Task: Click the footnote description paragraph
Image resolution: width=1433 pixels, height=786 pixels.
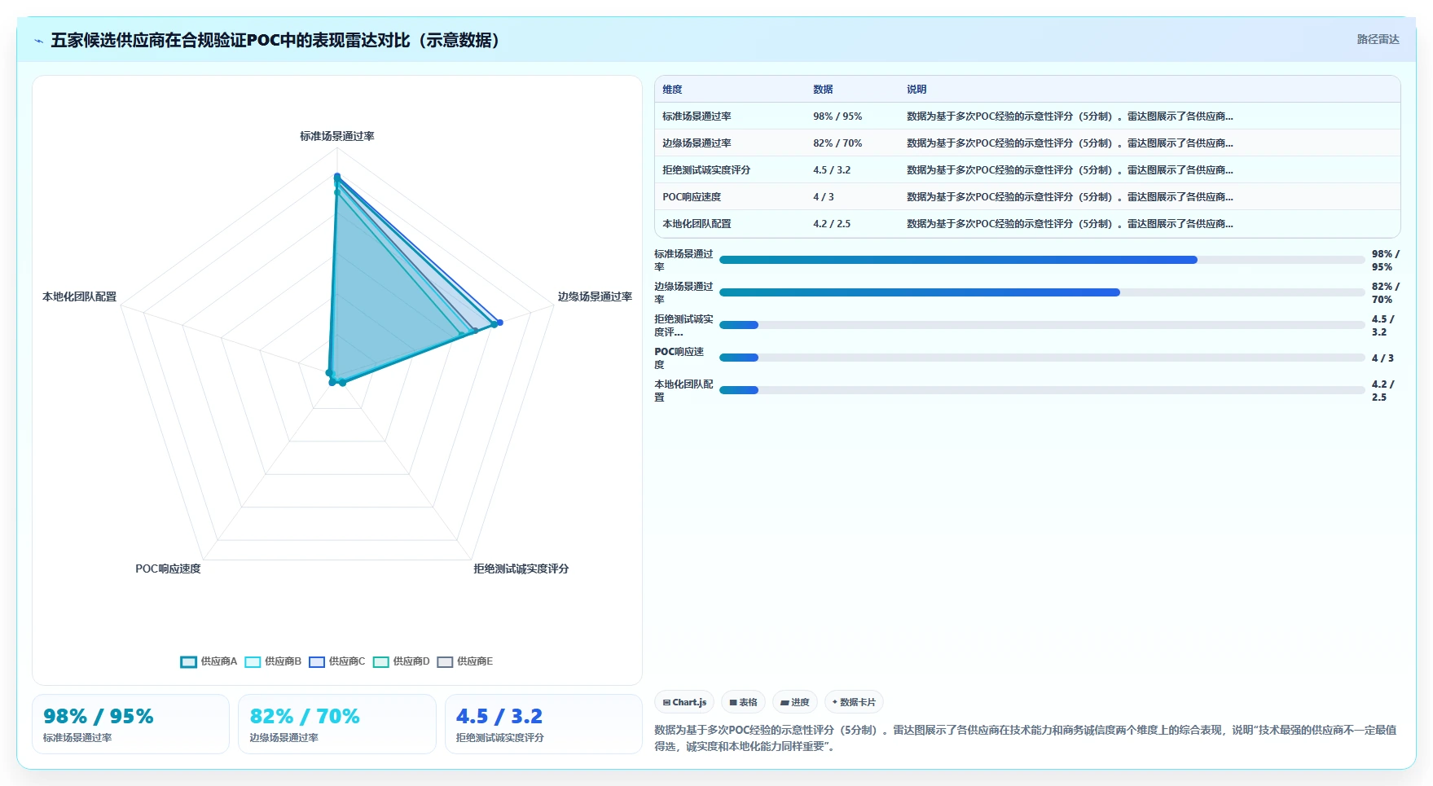Action: pyautogui.click(x=1026, y=738)
